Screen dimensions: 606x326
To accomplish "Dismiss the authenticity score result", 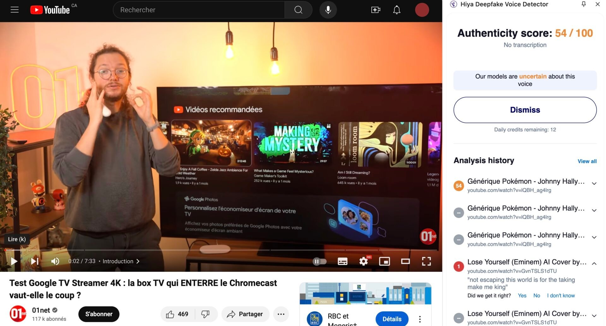I will tap(525, 110).
